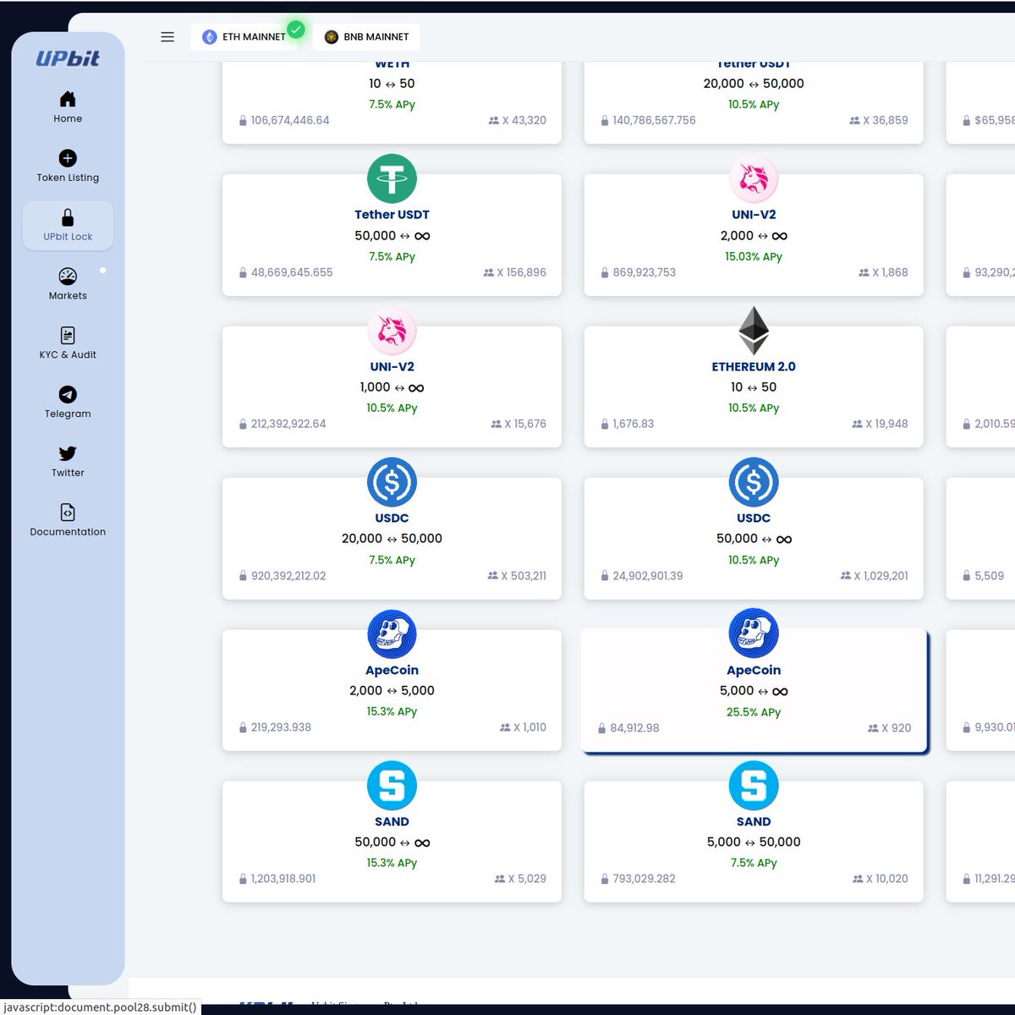This screenshot has width=1015, height=1015.
Task: Click ApeCoin logo on 15.3% pool
Action: tap(392, 634)
